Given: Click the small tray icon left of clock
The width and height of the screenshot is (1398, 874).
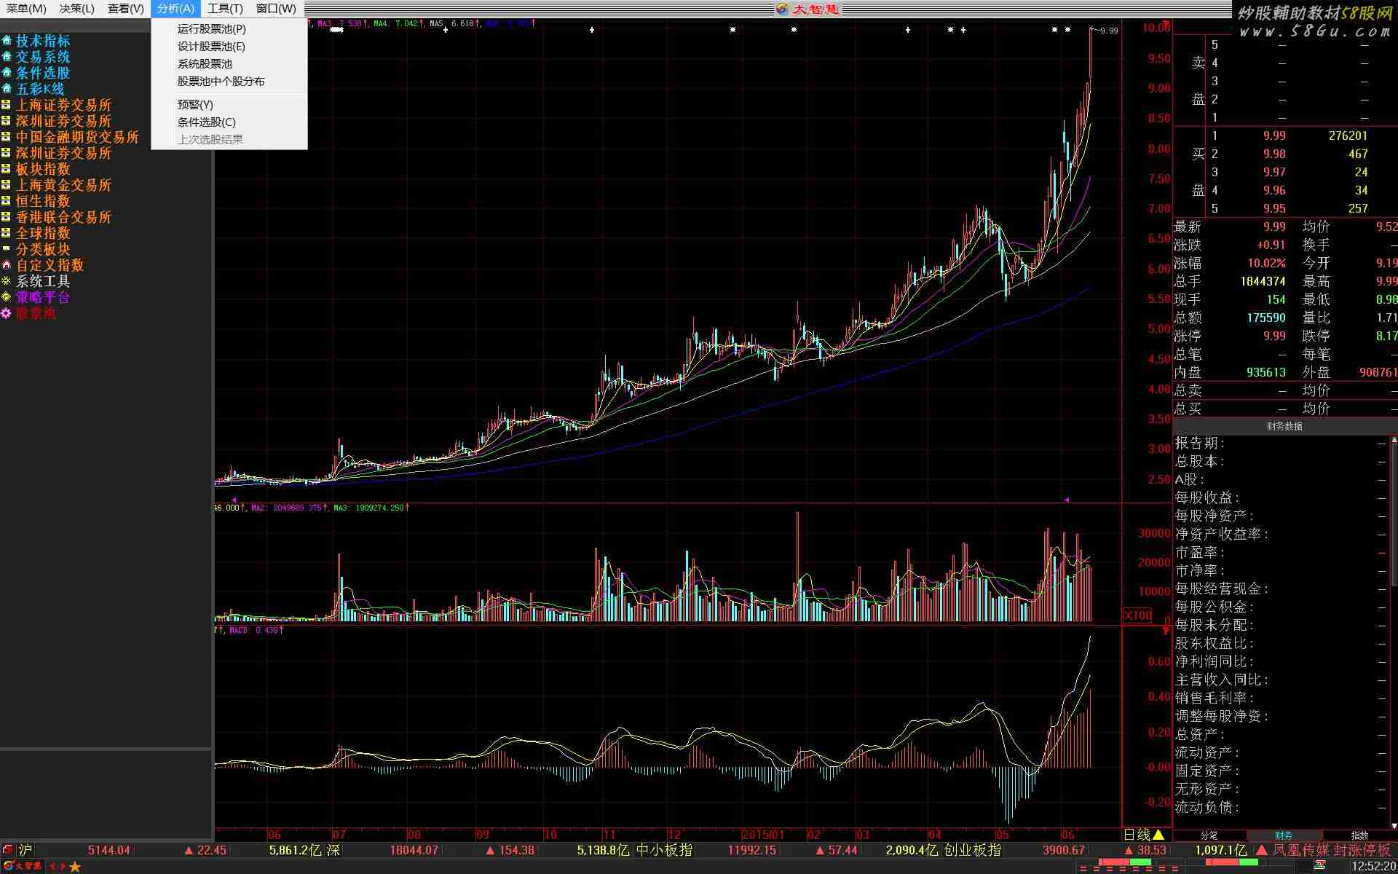Looking at the screenshot, I should click(x=1319, y=866).
